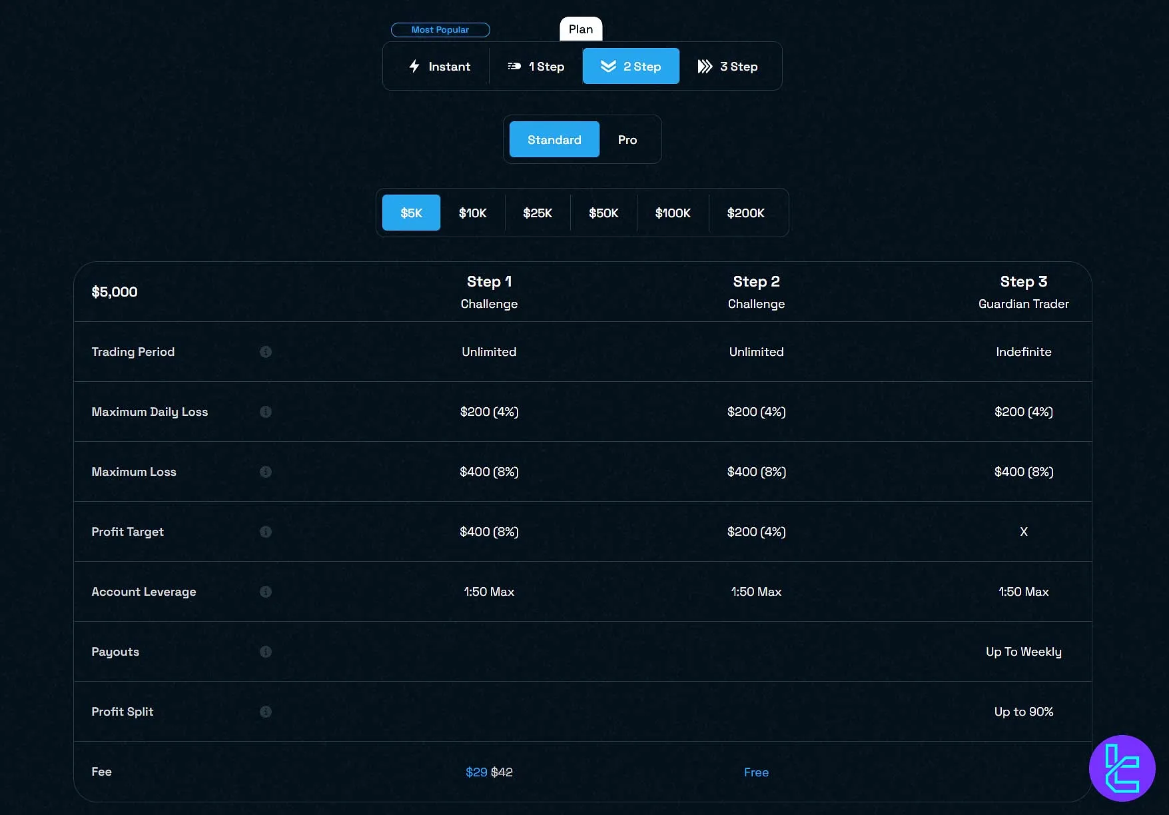This screenshot has height=815, width=1169.
Task: Open the Instant plan tab
Action: (x=439, y=67)
